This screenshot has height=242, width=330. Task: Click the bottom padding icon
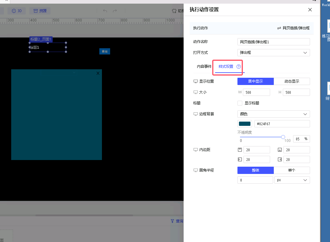point(280,150)
